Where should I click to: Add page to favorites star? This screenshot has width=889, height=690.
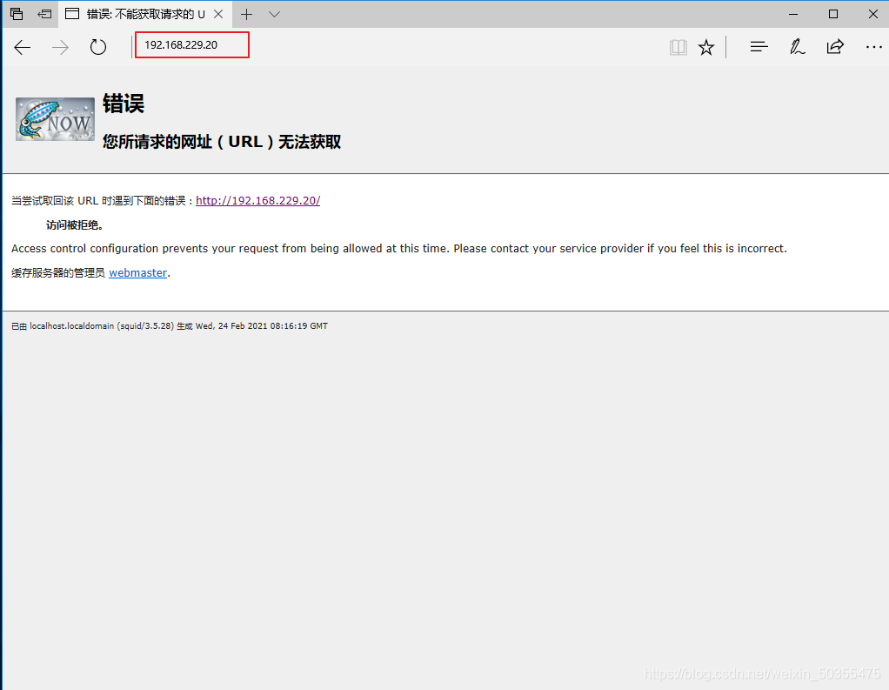(x=706, y=47)
